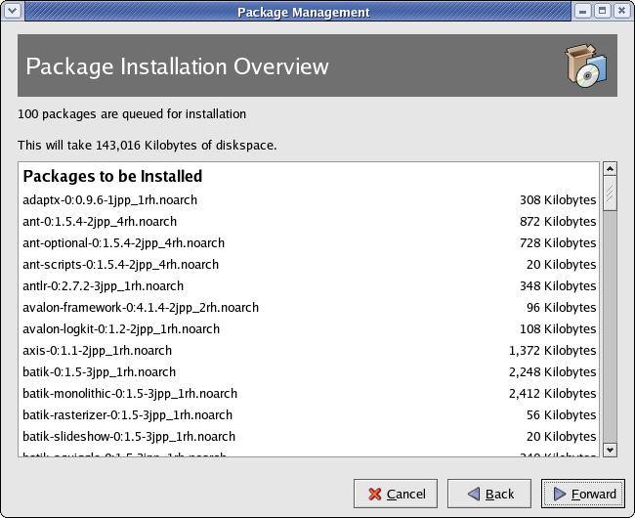Click the package box and CD icon

pyautogui.click(x=586, y=66)
